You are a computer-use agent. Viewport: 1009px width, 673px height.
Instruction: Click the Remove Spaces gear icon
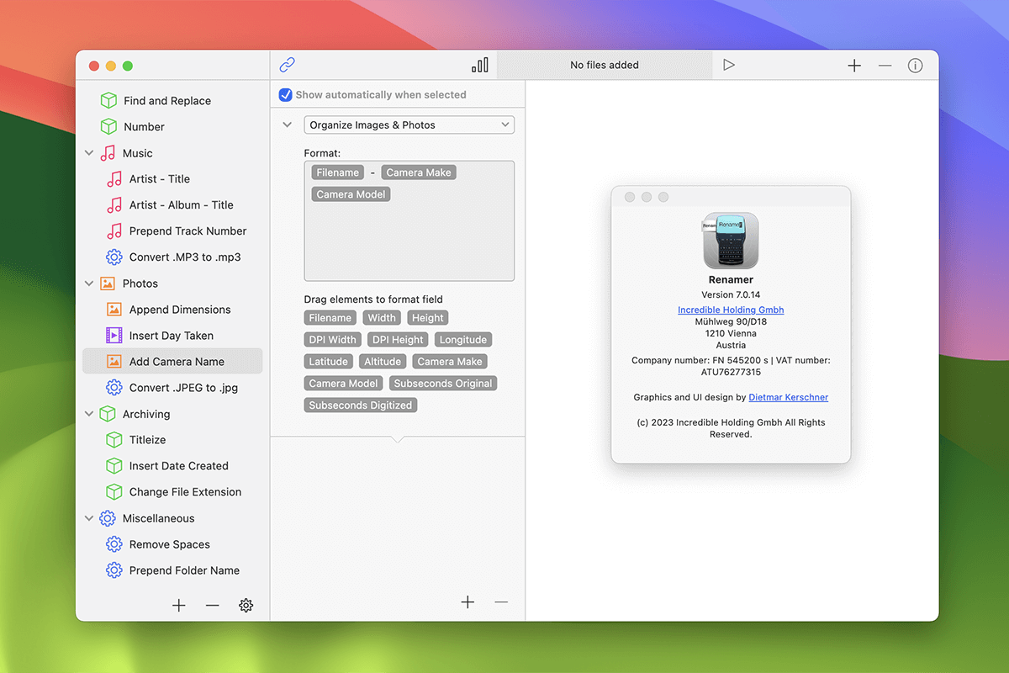point(114,544)
